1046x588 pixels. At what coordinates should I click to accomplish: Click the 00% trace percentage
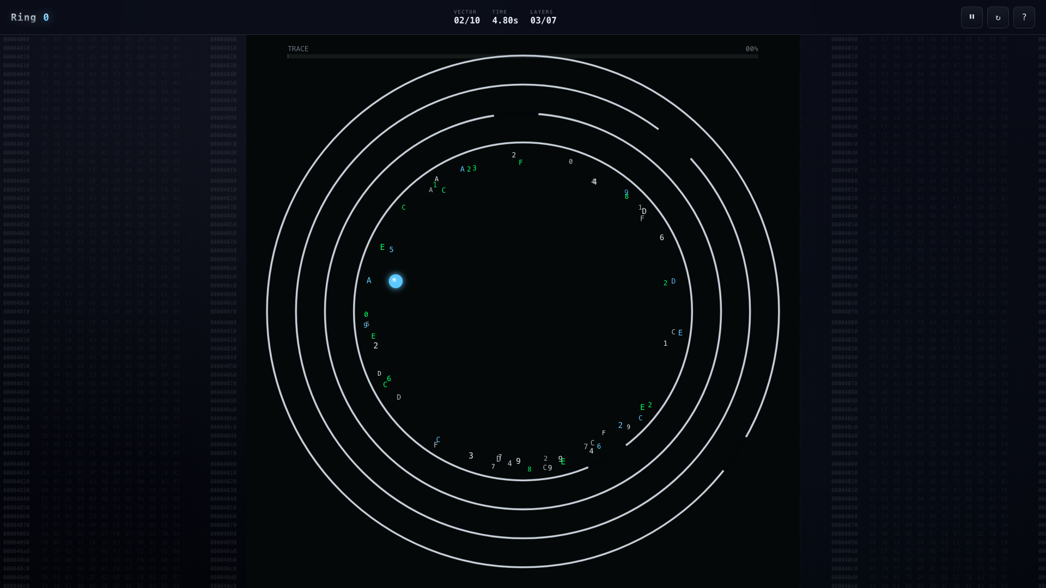(x=752, y=49)
